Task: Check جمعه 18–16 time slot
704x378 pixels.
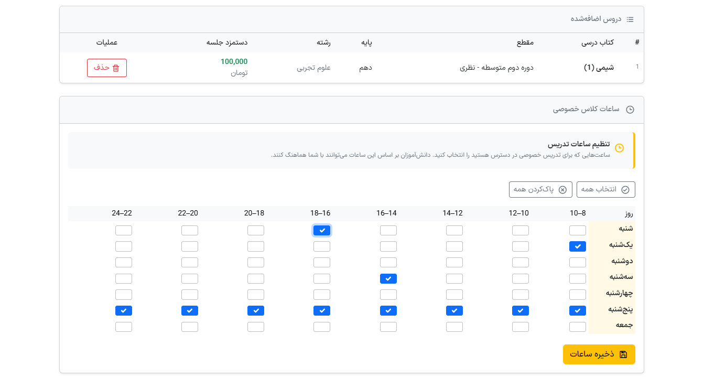Action: (x=322, y=327)
